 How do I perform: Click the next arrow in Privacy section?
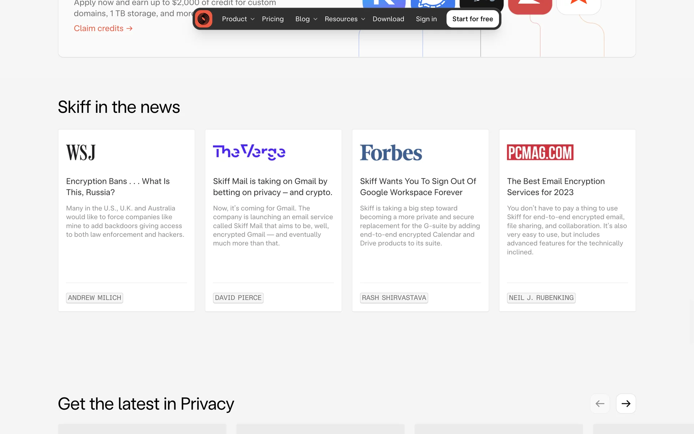click(626, 404)
